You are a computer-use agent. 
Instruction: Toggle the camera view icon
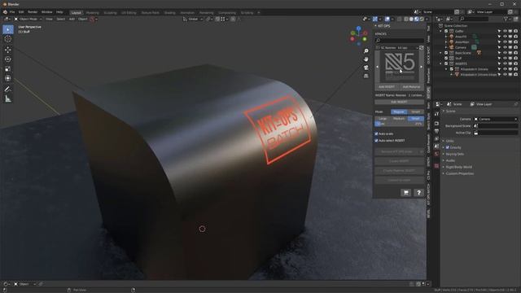pyautogui.click(x=366, y=68)
